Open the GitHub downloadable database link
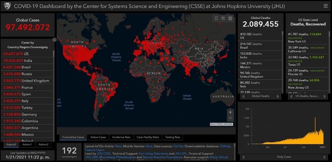This screenshot has width=332, height=162. click(225, 146)
